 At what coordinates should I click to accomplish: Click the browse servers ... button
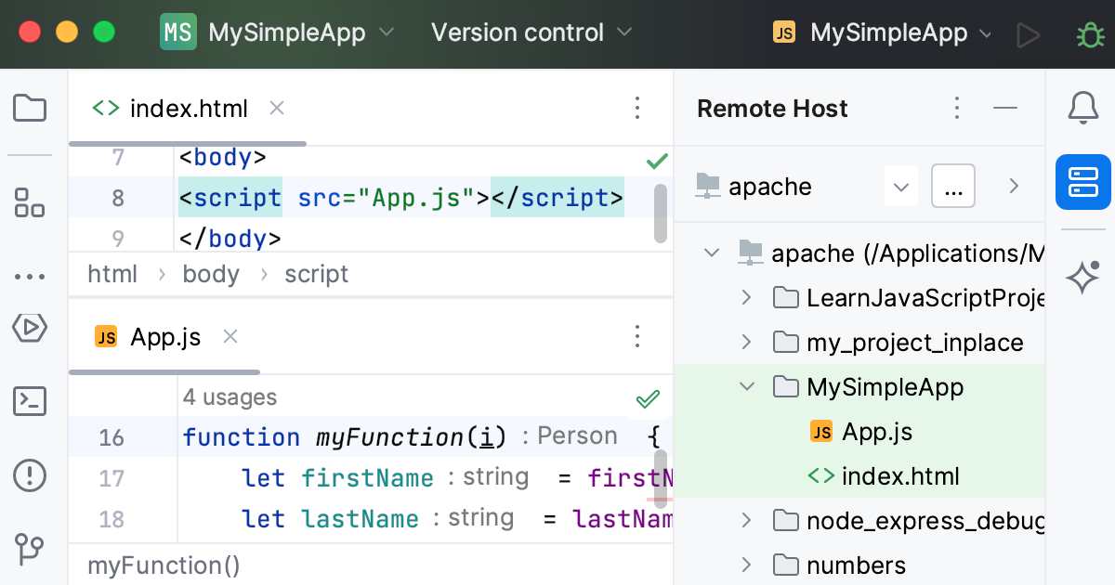pos(952,186)
